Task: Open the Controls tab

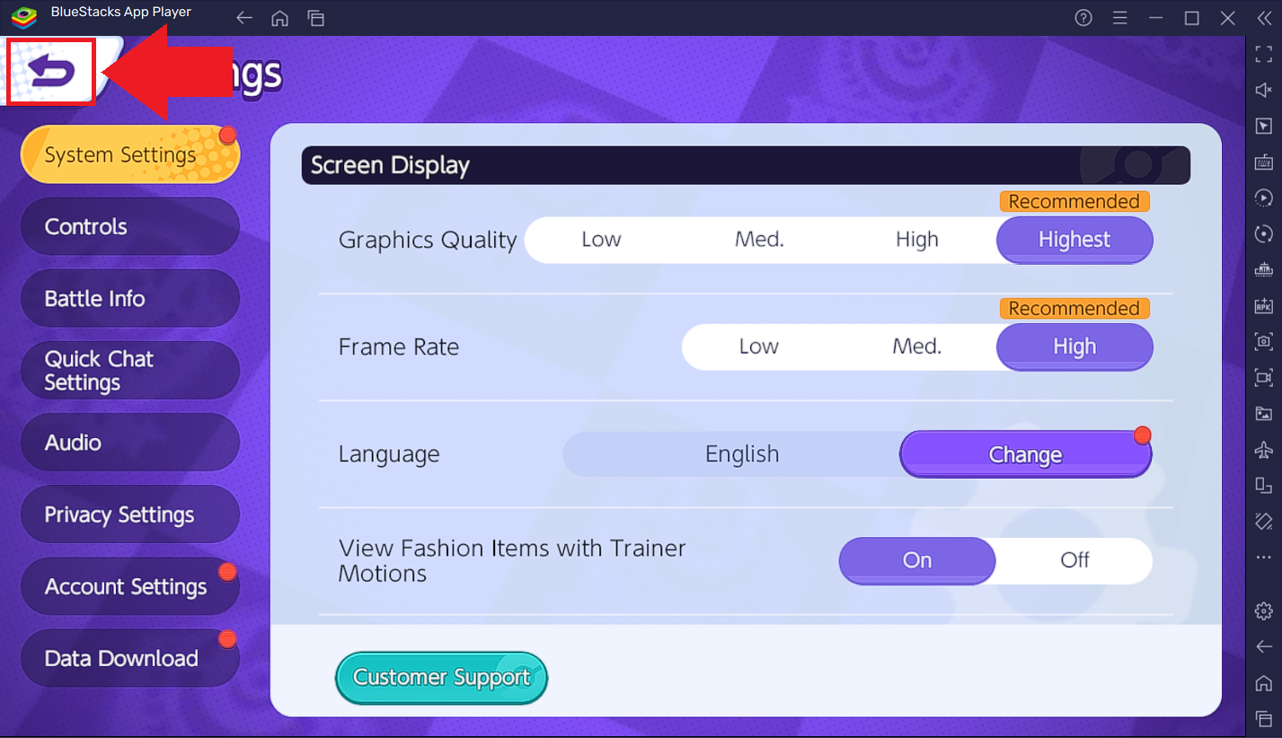Action: [x=130, y=226]
